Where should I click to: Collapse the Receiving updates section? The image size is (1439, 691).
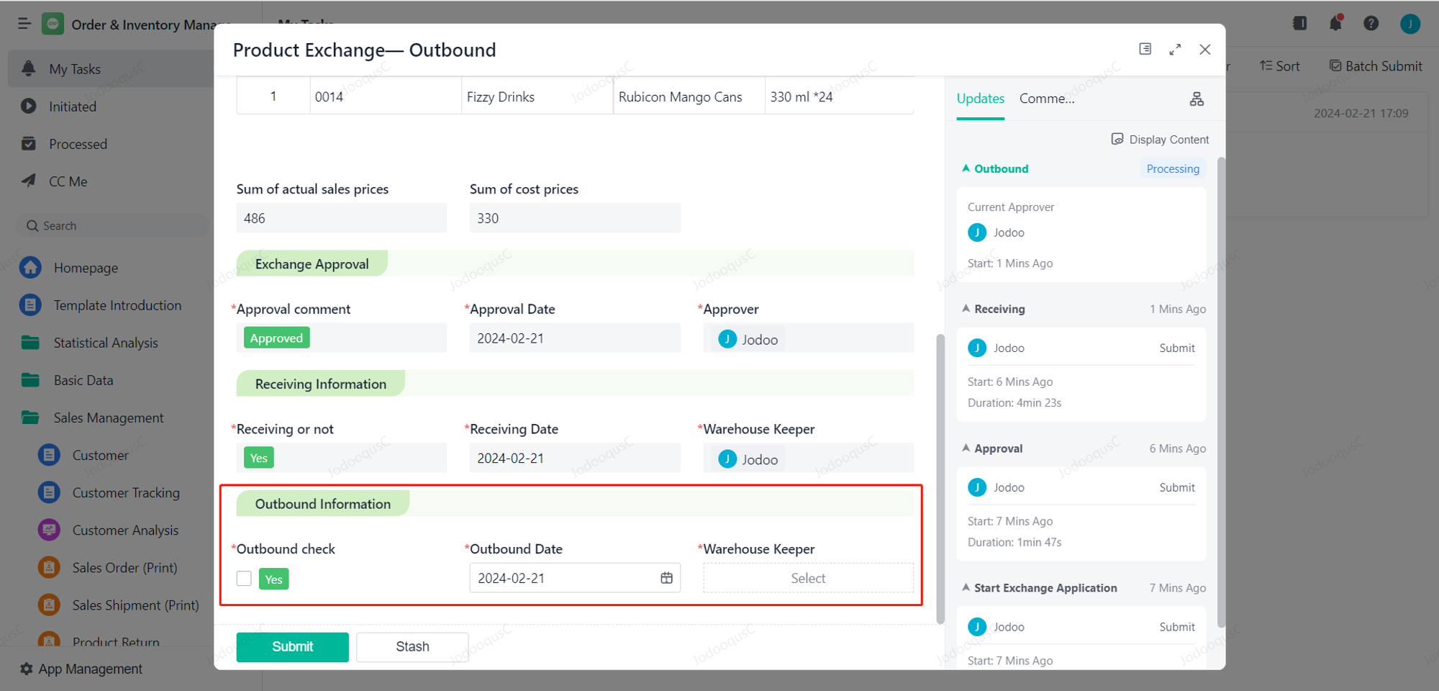[x=966, y=309]
